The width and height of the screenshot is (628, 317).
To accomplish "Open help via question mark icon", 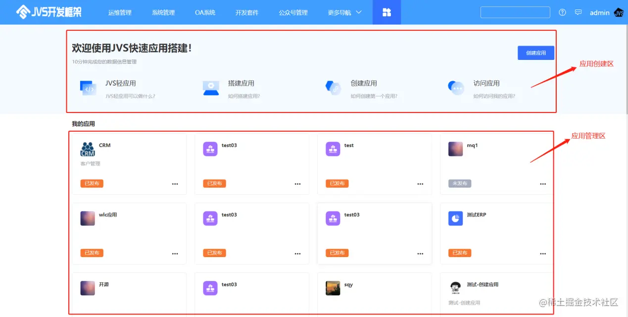I will point(562,12).
